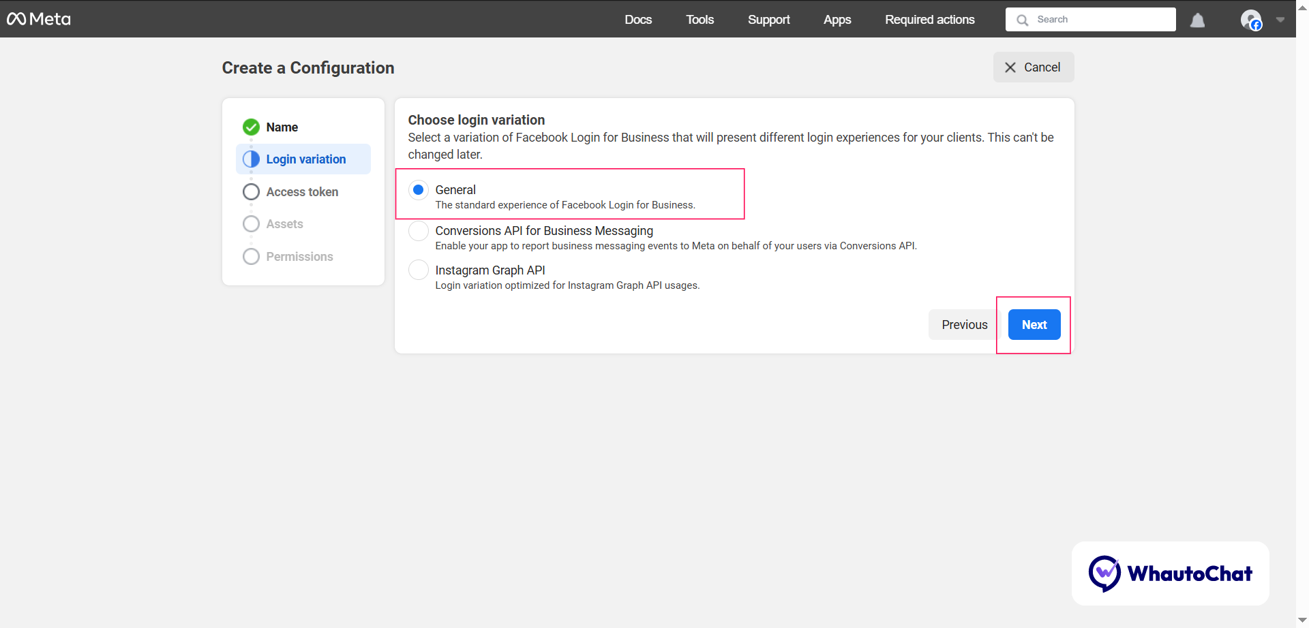Image resolution: width=1309 pixels, height=628 pixels.
Task: Select the Instagram Graph API option
Action: [x=419, y=270]
